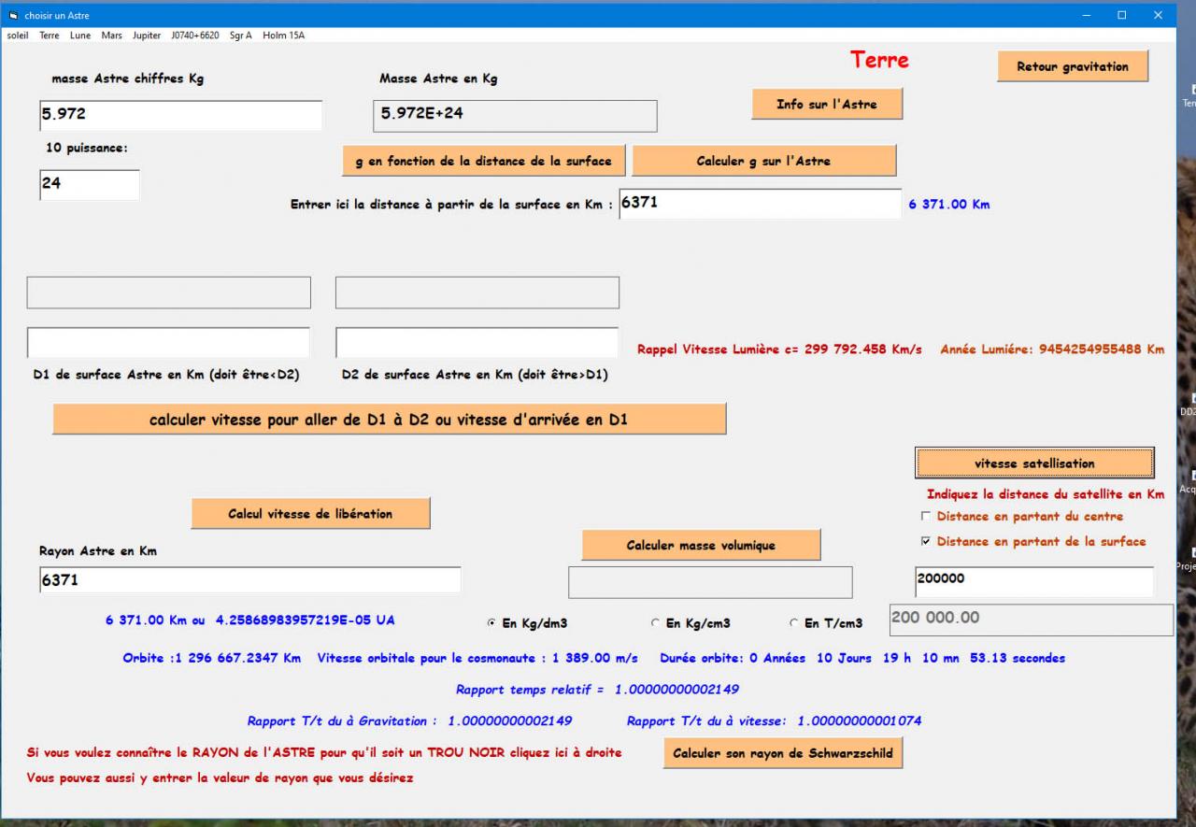Screen dimensions: 1196x827
Task: Click the application icon in the title bar
Action: click(x=13, y=15)
